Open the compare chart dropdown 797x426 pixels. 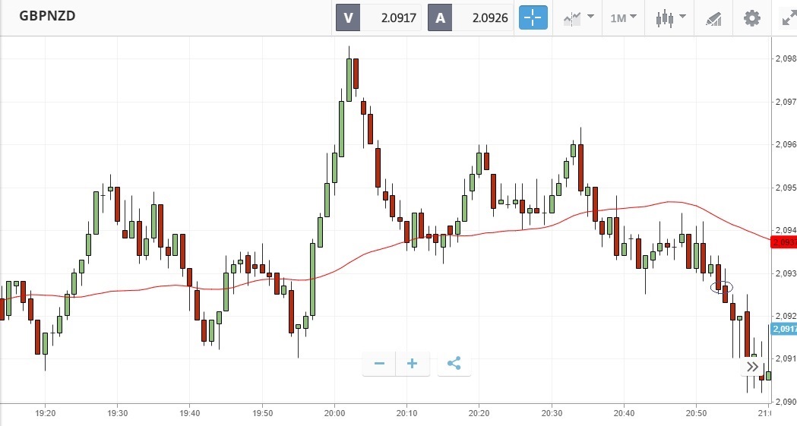click(x=578, y=17)
